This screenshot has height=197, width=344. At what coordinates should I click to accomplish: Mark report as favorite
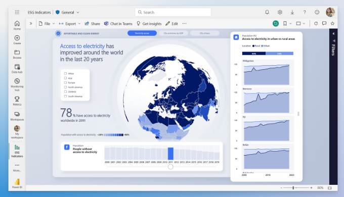(332, 23)
